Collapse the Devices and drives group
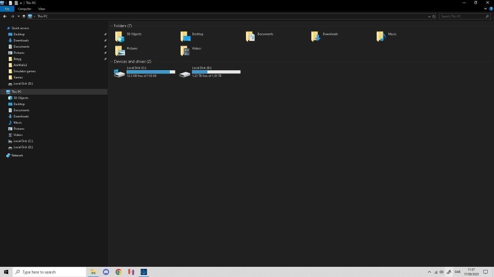This screenshot has height=277, width=494. (x=111, y=62)
